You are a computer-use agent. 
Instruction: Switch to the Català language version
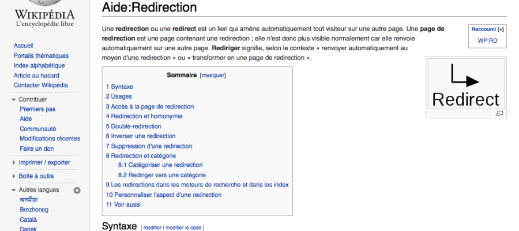click(28, 219)
